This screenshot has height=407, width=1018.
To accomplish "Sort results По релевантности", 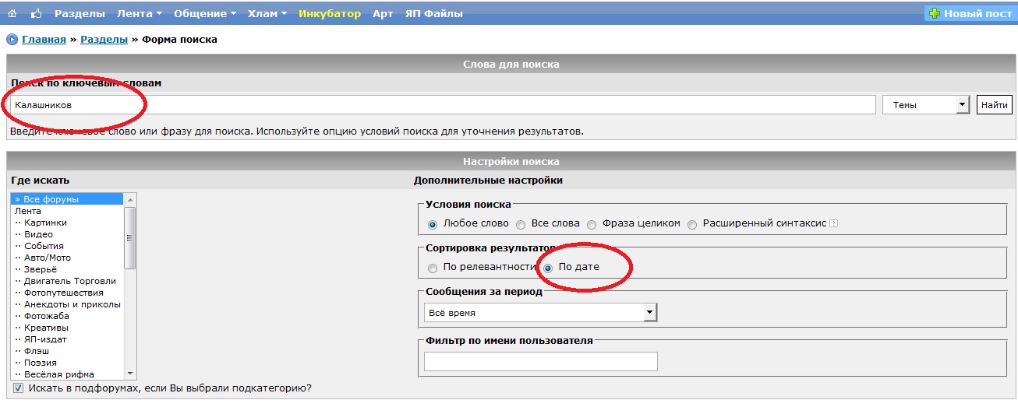I will pyautogui.click(x=433, y=268).
